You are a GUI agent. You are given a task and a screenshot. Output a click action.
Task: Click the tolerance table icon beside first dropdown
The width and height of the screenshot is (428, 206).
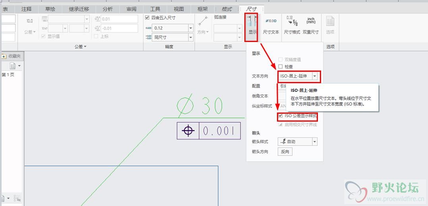(44, 19)
